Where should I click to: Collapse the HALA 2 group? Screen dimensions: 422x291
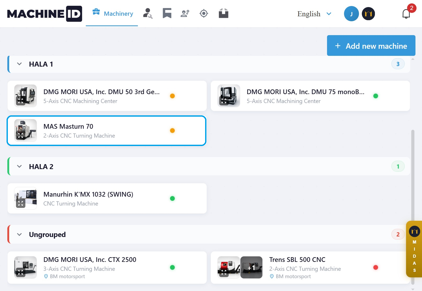(19, 166)
